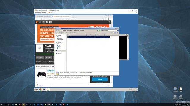The image size is (190, 106).
Task: Click the scrollbar of the black console window
Action: coord(128,48)
